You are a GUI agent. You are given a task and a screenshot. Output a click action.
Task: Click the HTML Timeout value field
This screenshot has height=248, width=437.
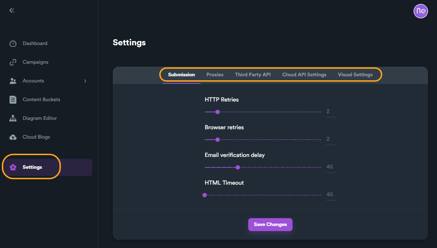point(331,195)
